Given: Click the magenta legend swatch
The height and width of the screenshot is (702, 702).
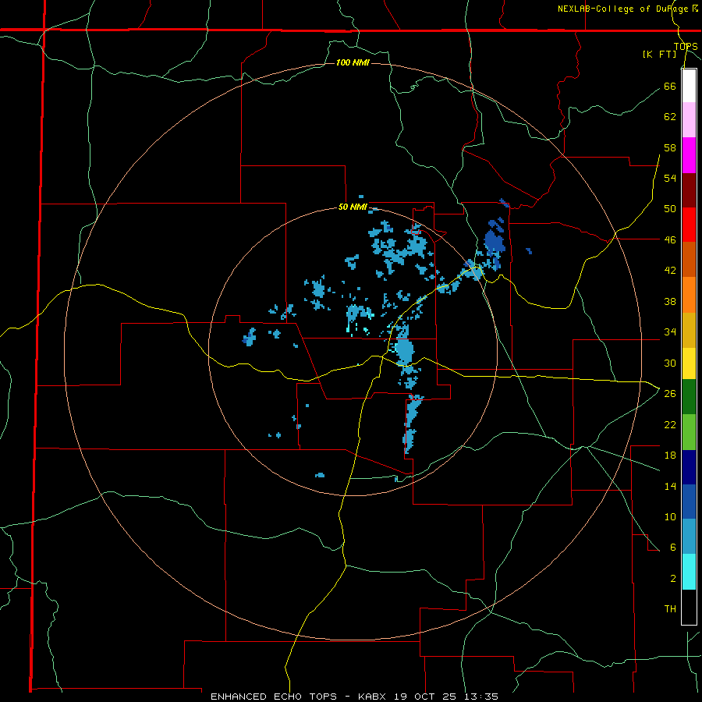Looking at the screenshot, I should 689,155.
